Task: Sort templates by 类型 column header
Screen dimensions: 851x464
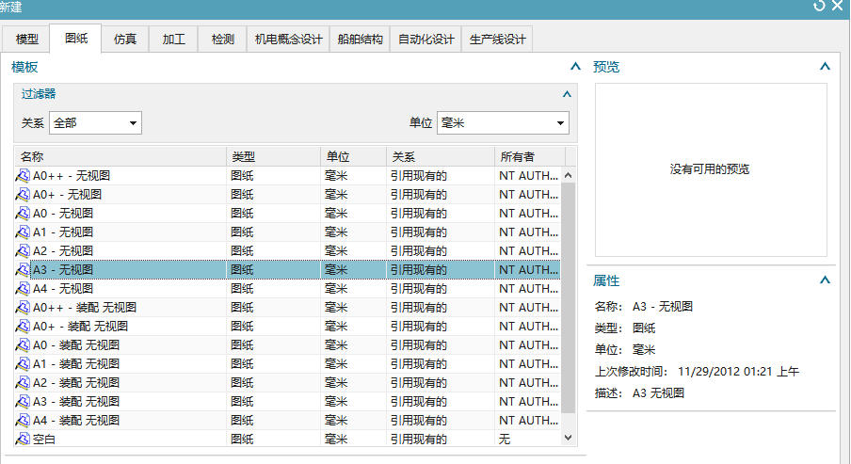Action: tap(274, 157)
